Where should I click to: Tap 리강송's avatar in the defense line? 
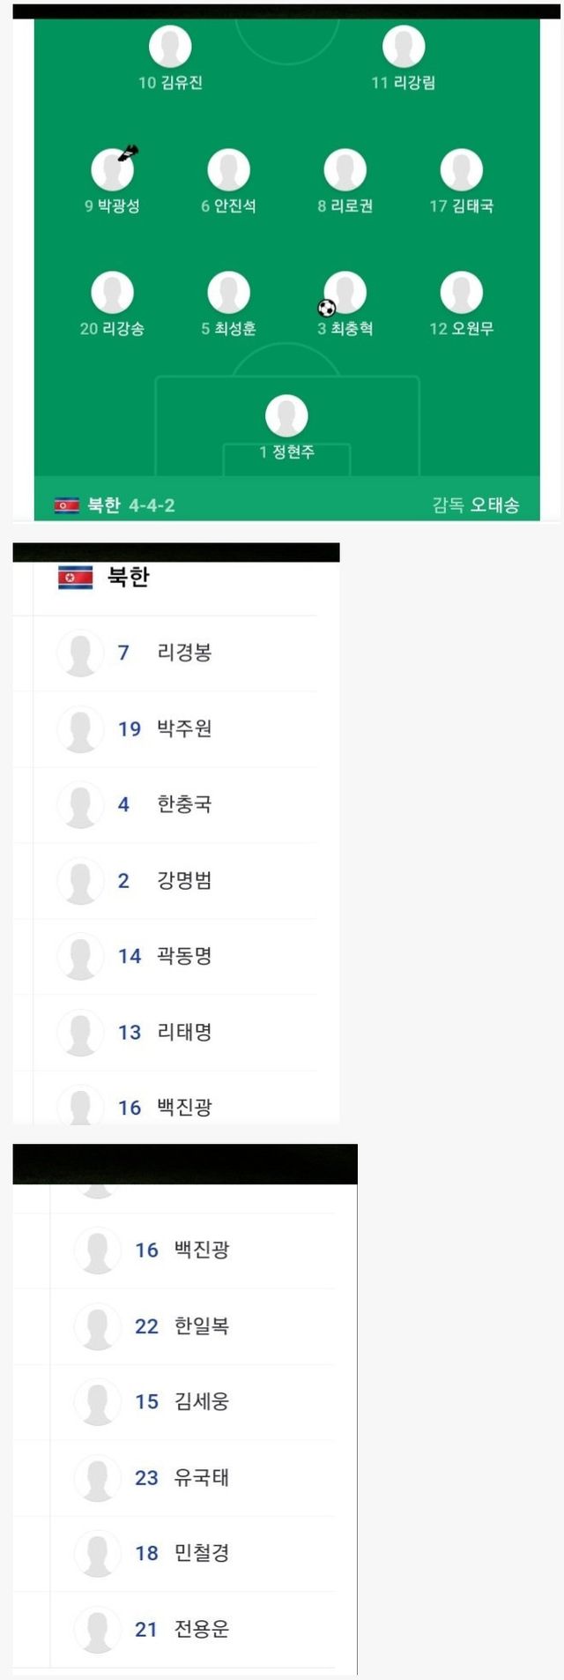[112, 293]
